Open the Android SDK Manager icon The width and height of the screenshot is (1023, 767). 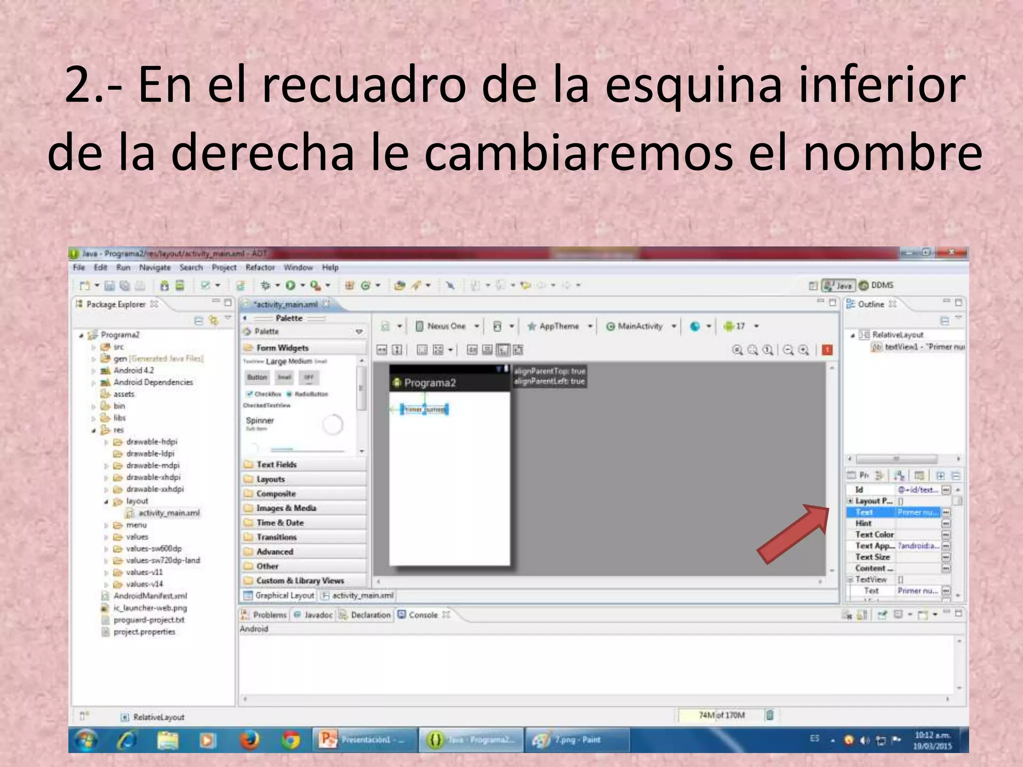164,286
